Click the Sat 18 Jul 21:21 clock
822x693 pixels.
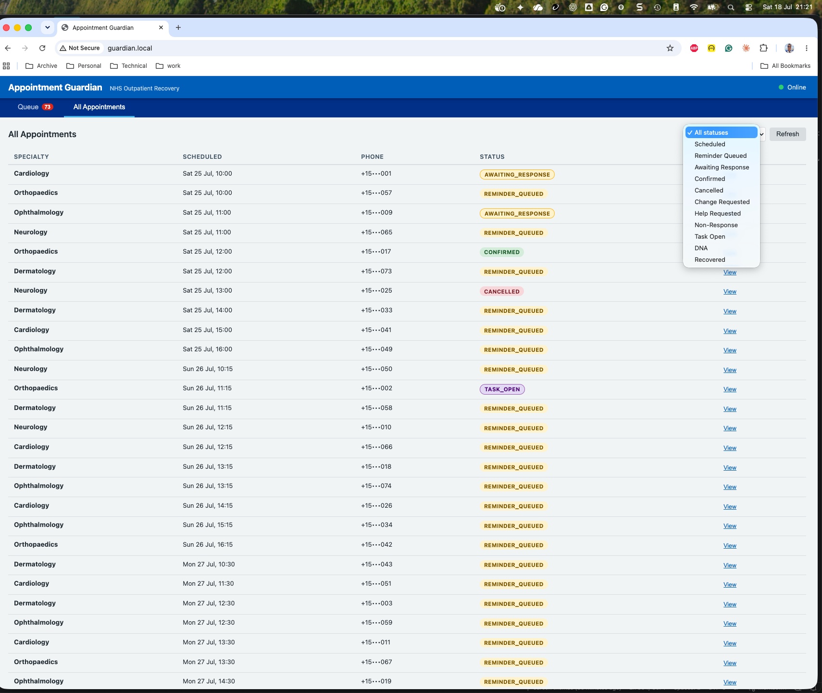click(787, 7)
